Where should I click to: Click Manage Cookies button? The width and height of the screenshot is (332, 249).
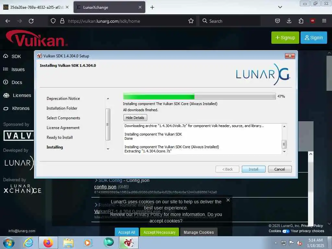[x=199, y=232]
